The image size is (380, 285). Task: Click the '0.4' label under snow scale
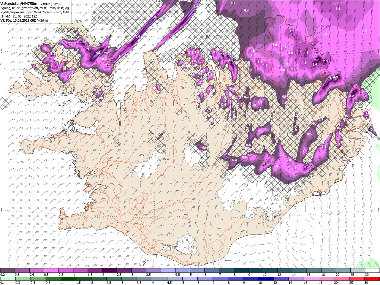pyautogui.click(x=31, y=275)
